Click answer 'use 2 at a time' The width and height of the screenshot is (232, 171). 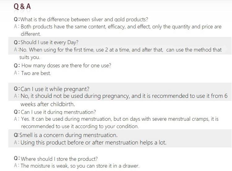click(x=120, y=50)
